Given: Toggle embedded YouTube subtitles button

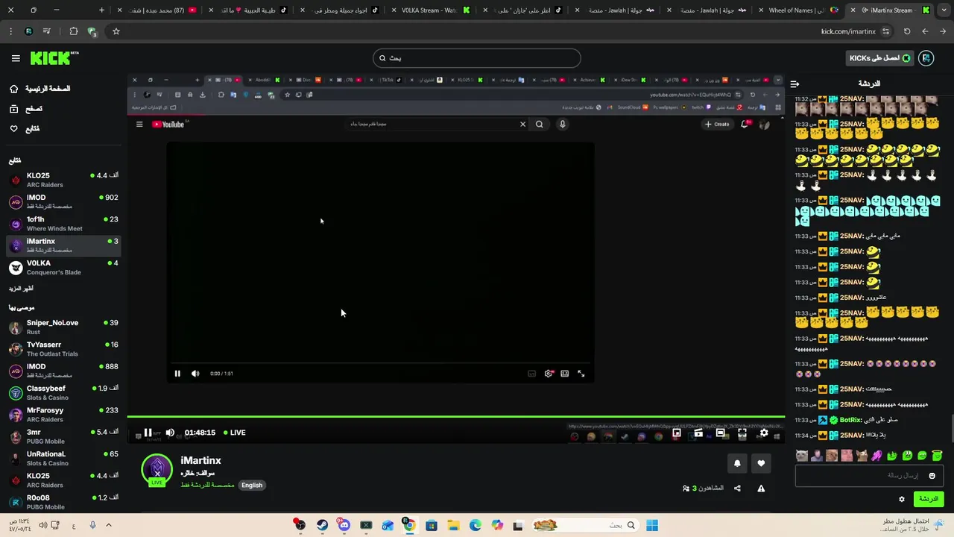Looking at the screenshot, I should click(531, 374).
